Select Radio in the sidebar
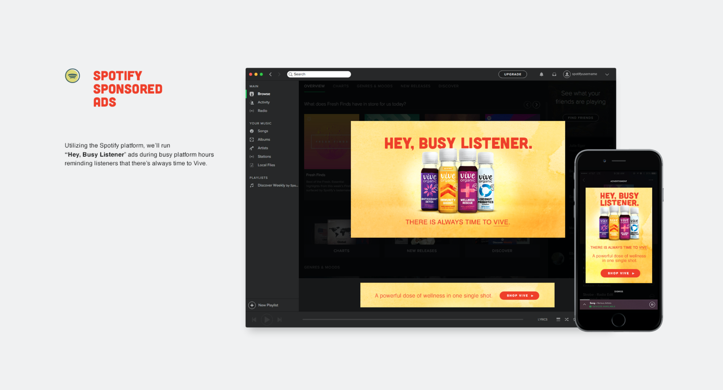 [262, 111]
